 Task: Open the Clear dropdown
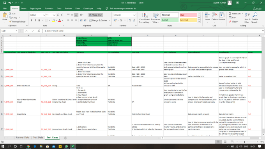tap(234, 22)
